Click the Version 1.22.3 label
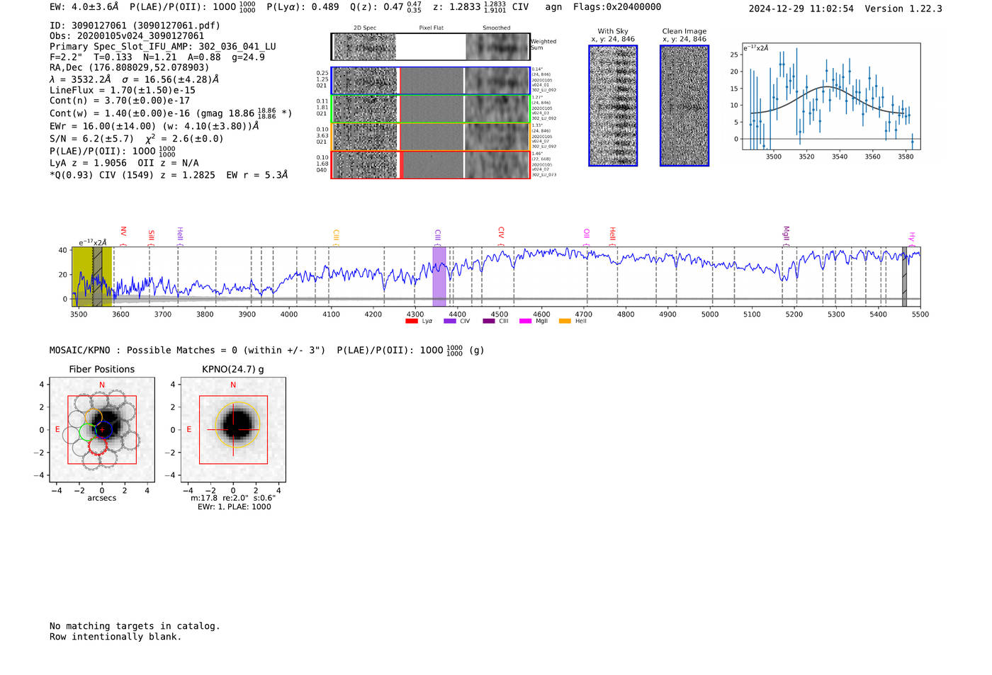Image resolution: width=992 pixels, height=675 pixels. point(903,8)
